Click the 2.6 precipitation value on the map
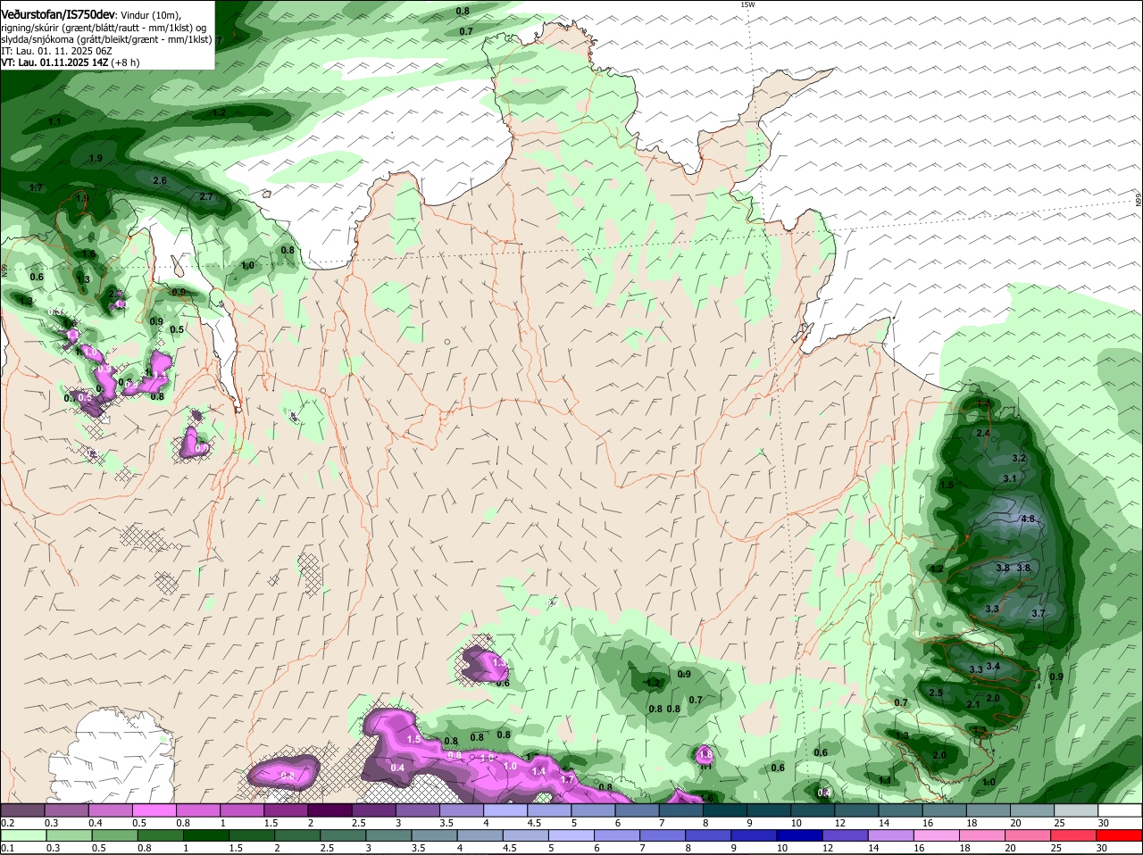 point(160,180)
